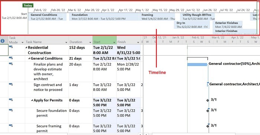
Task: Click task mode icon for General Conditions row
Action: 11,58
